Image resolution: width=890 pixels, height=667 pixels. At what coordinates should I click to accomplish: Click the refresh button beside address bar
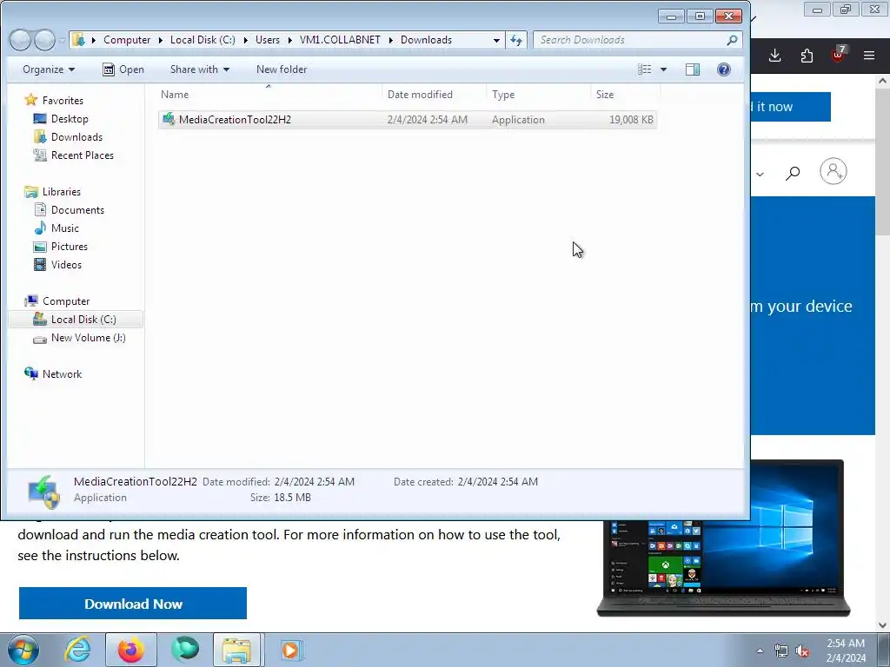(516, 40)
